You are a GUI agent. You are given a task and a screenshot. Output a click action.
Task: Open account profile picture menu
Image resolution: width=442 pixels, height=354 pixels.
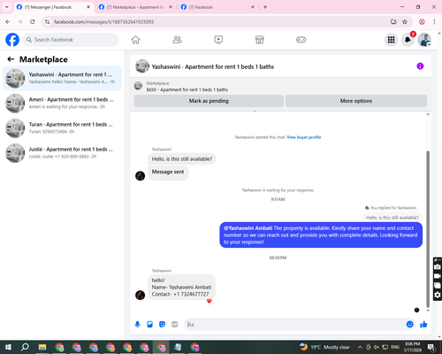(x=424, y=40)
